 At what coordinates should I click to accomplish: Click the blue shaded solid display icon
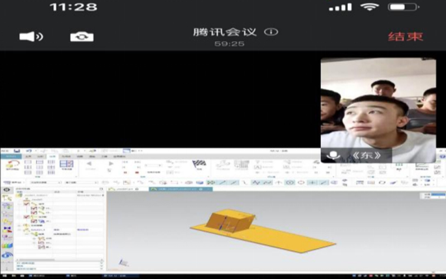(200, 182)
